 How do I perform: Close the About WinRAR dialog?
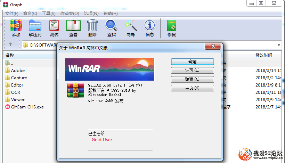(213, 46)
